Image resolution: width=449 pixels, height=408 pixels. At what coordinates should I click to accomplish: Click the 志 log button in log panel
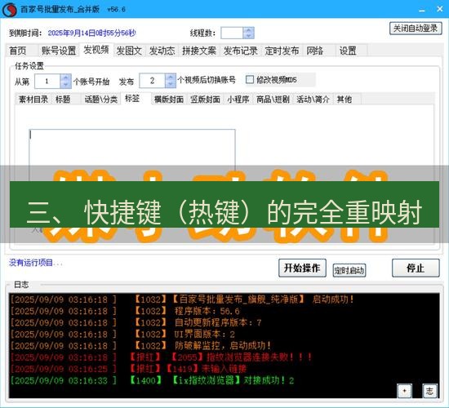pos(429,391)
